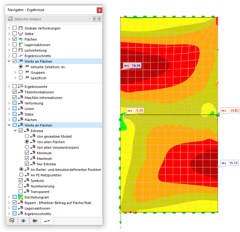Click the Max/Min-Informationen icon
Viewport: 240px width, 232px height.
(21, 97)
